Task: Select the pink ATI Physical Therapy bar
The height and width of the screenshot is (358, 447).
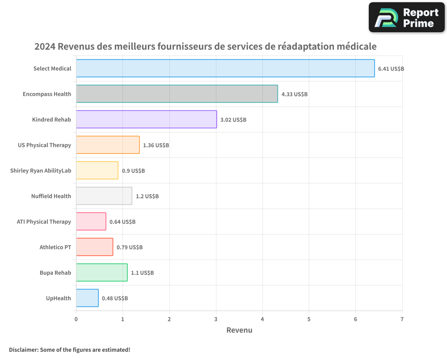Action: pos(92,222)
